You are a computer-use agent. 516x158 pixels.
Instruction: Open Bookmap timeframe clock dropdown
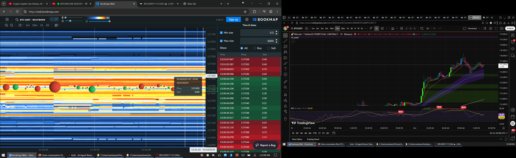pyautogui.click(x=21, y=25)
